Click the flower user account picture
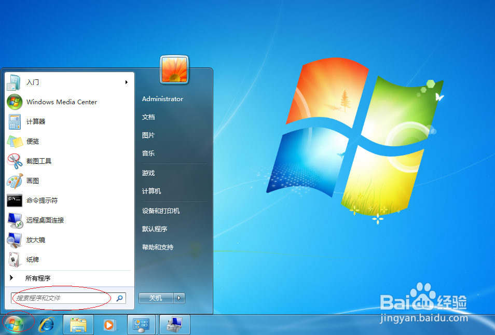 coord(174,69)
